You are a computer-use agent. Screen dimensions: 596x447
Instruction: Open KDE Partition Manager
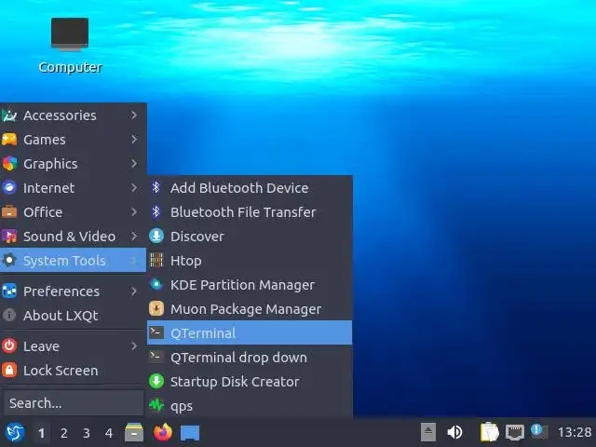pos(250,285)
